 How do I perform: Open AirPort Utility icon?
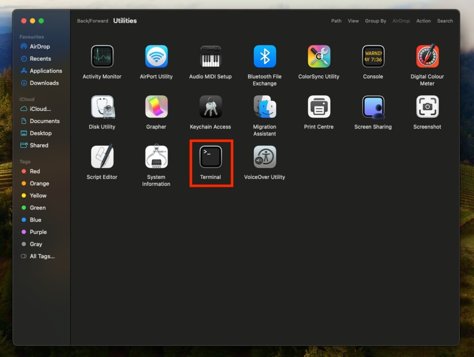156,57
